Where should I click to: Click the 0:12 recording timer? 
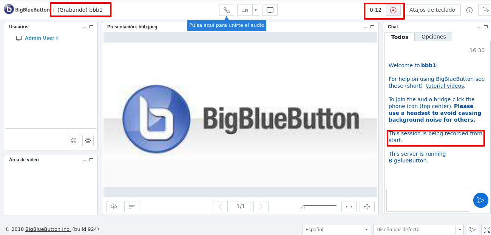[x=376, y=10]
